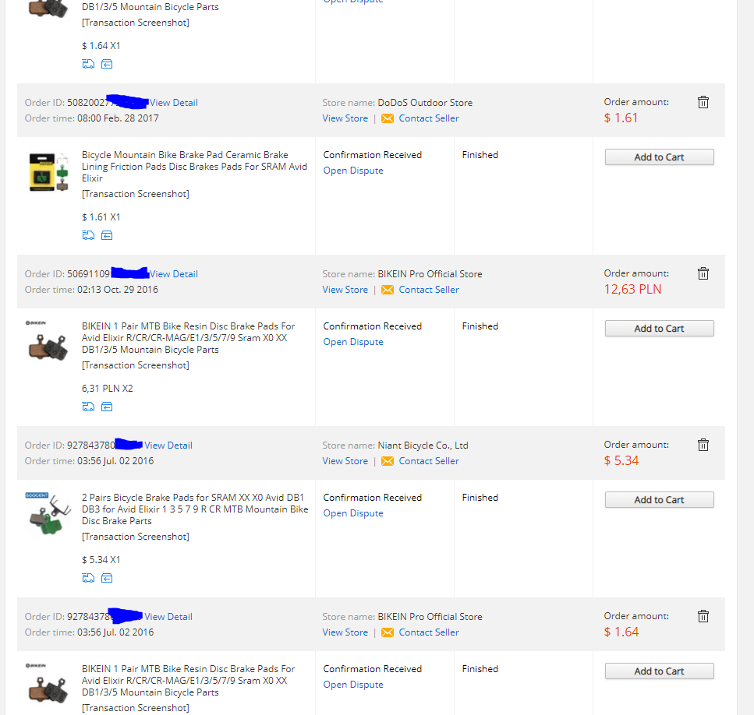Click envelope icon for Niant Bicycle Co., Ltd

pos(388,461)
